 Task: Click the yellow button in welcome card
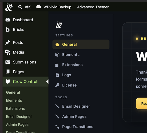141,103
